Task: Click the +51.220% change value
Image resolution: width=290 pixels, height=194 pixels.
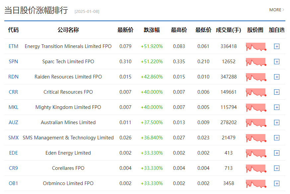Action: coord(152,62)
